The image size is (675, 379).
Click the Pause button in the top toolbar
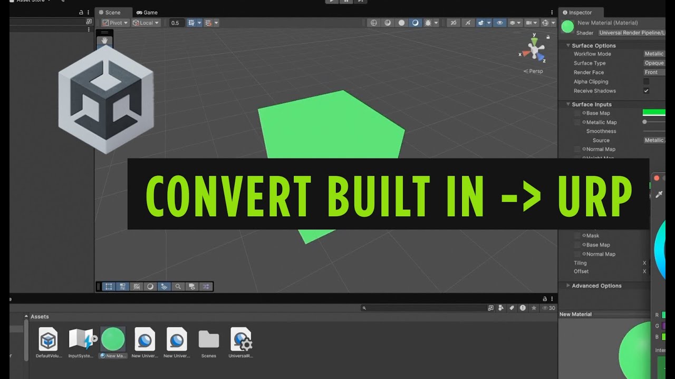(x=345, y=2)
